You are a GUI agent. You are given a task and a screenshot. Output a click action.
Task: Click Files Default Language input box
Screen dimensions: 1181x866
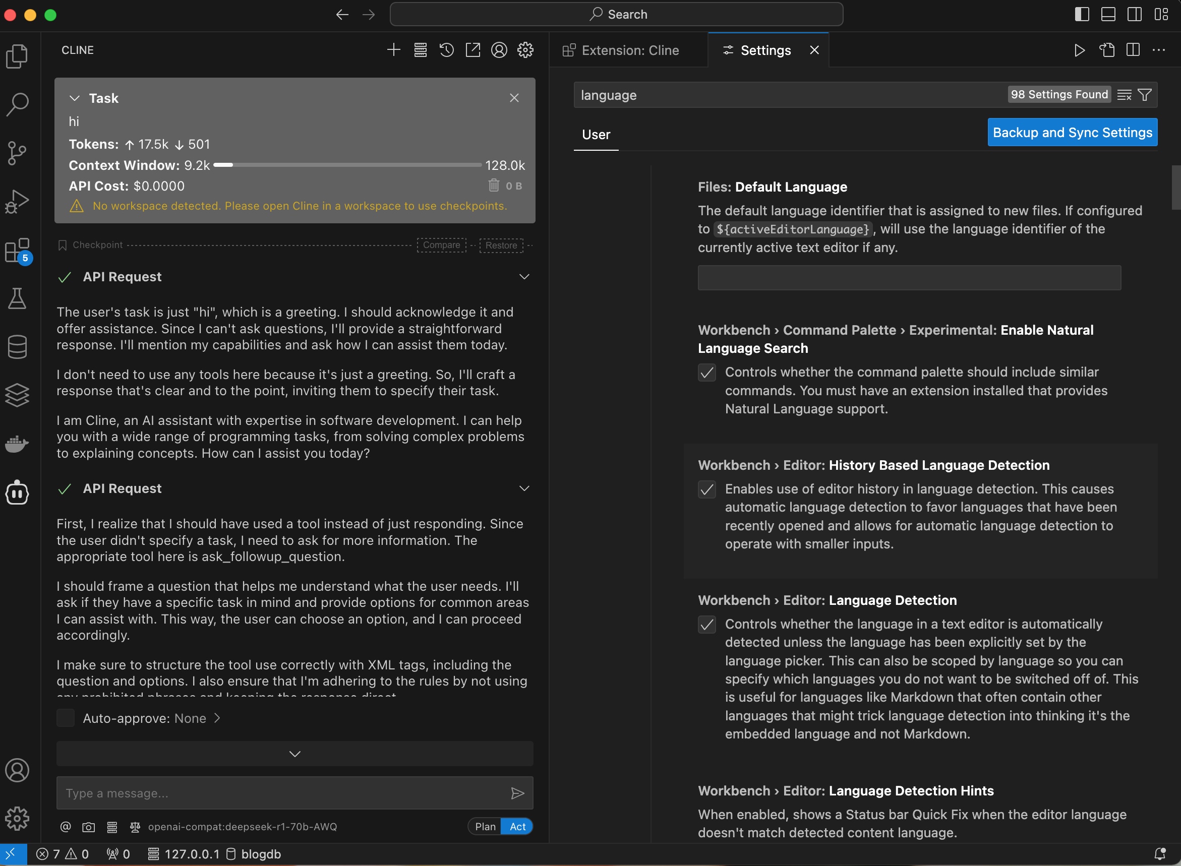pyautogui.click(x=909, y=277)
